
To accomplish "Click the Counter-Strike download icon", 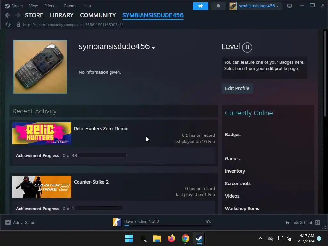I will point(117,222).
